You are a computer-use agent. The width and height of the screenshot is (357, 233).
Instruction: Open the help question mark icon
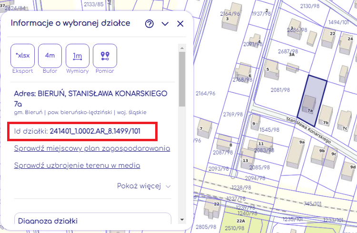[149, 24]
